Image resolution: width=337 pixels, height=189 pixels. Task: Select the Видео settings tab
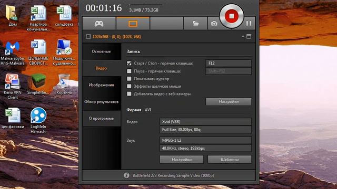coord(102,68)
